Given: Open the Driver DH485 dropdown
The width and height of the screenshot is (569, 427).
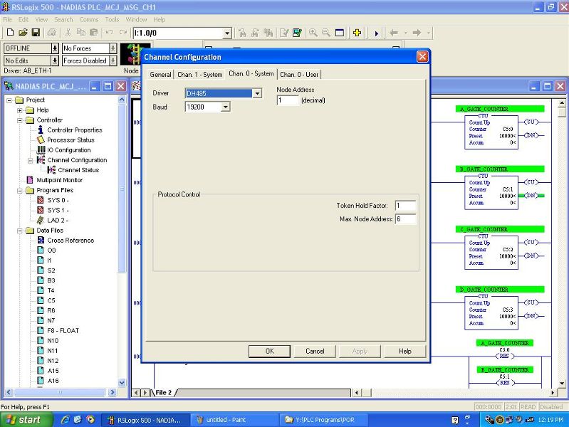Looking at the screenshot, I should (x=257, y=94).
